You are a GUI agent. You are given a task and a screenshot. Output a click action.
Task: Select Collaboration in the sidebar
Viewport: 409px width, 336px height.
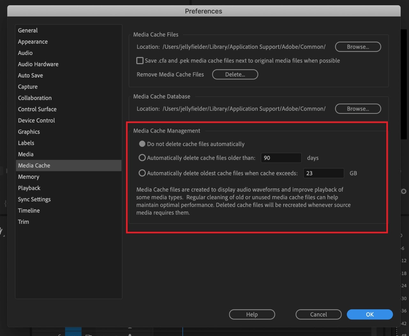pyautogui.click(x=68, y=98)
